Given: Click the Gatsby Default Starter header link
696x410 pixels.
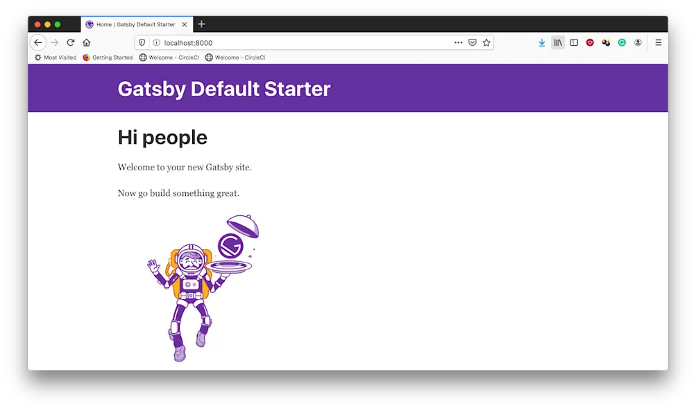Looking at the screenshot, I should (224, 89).
